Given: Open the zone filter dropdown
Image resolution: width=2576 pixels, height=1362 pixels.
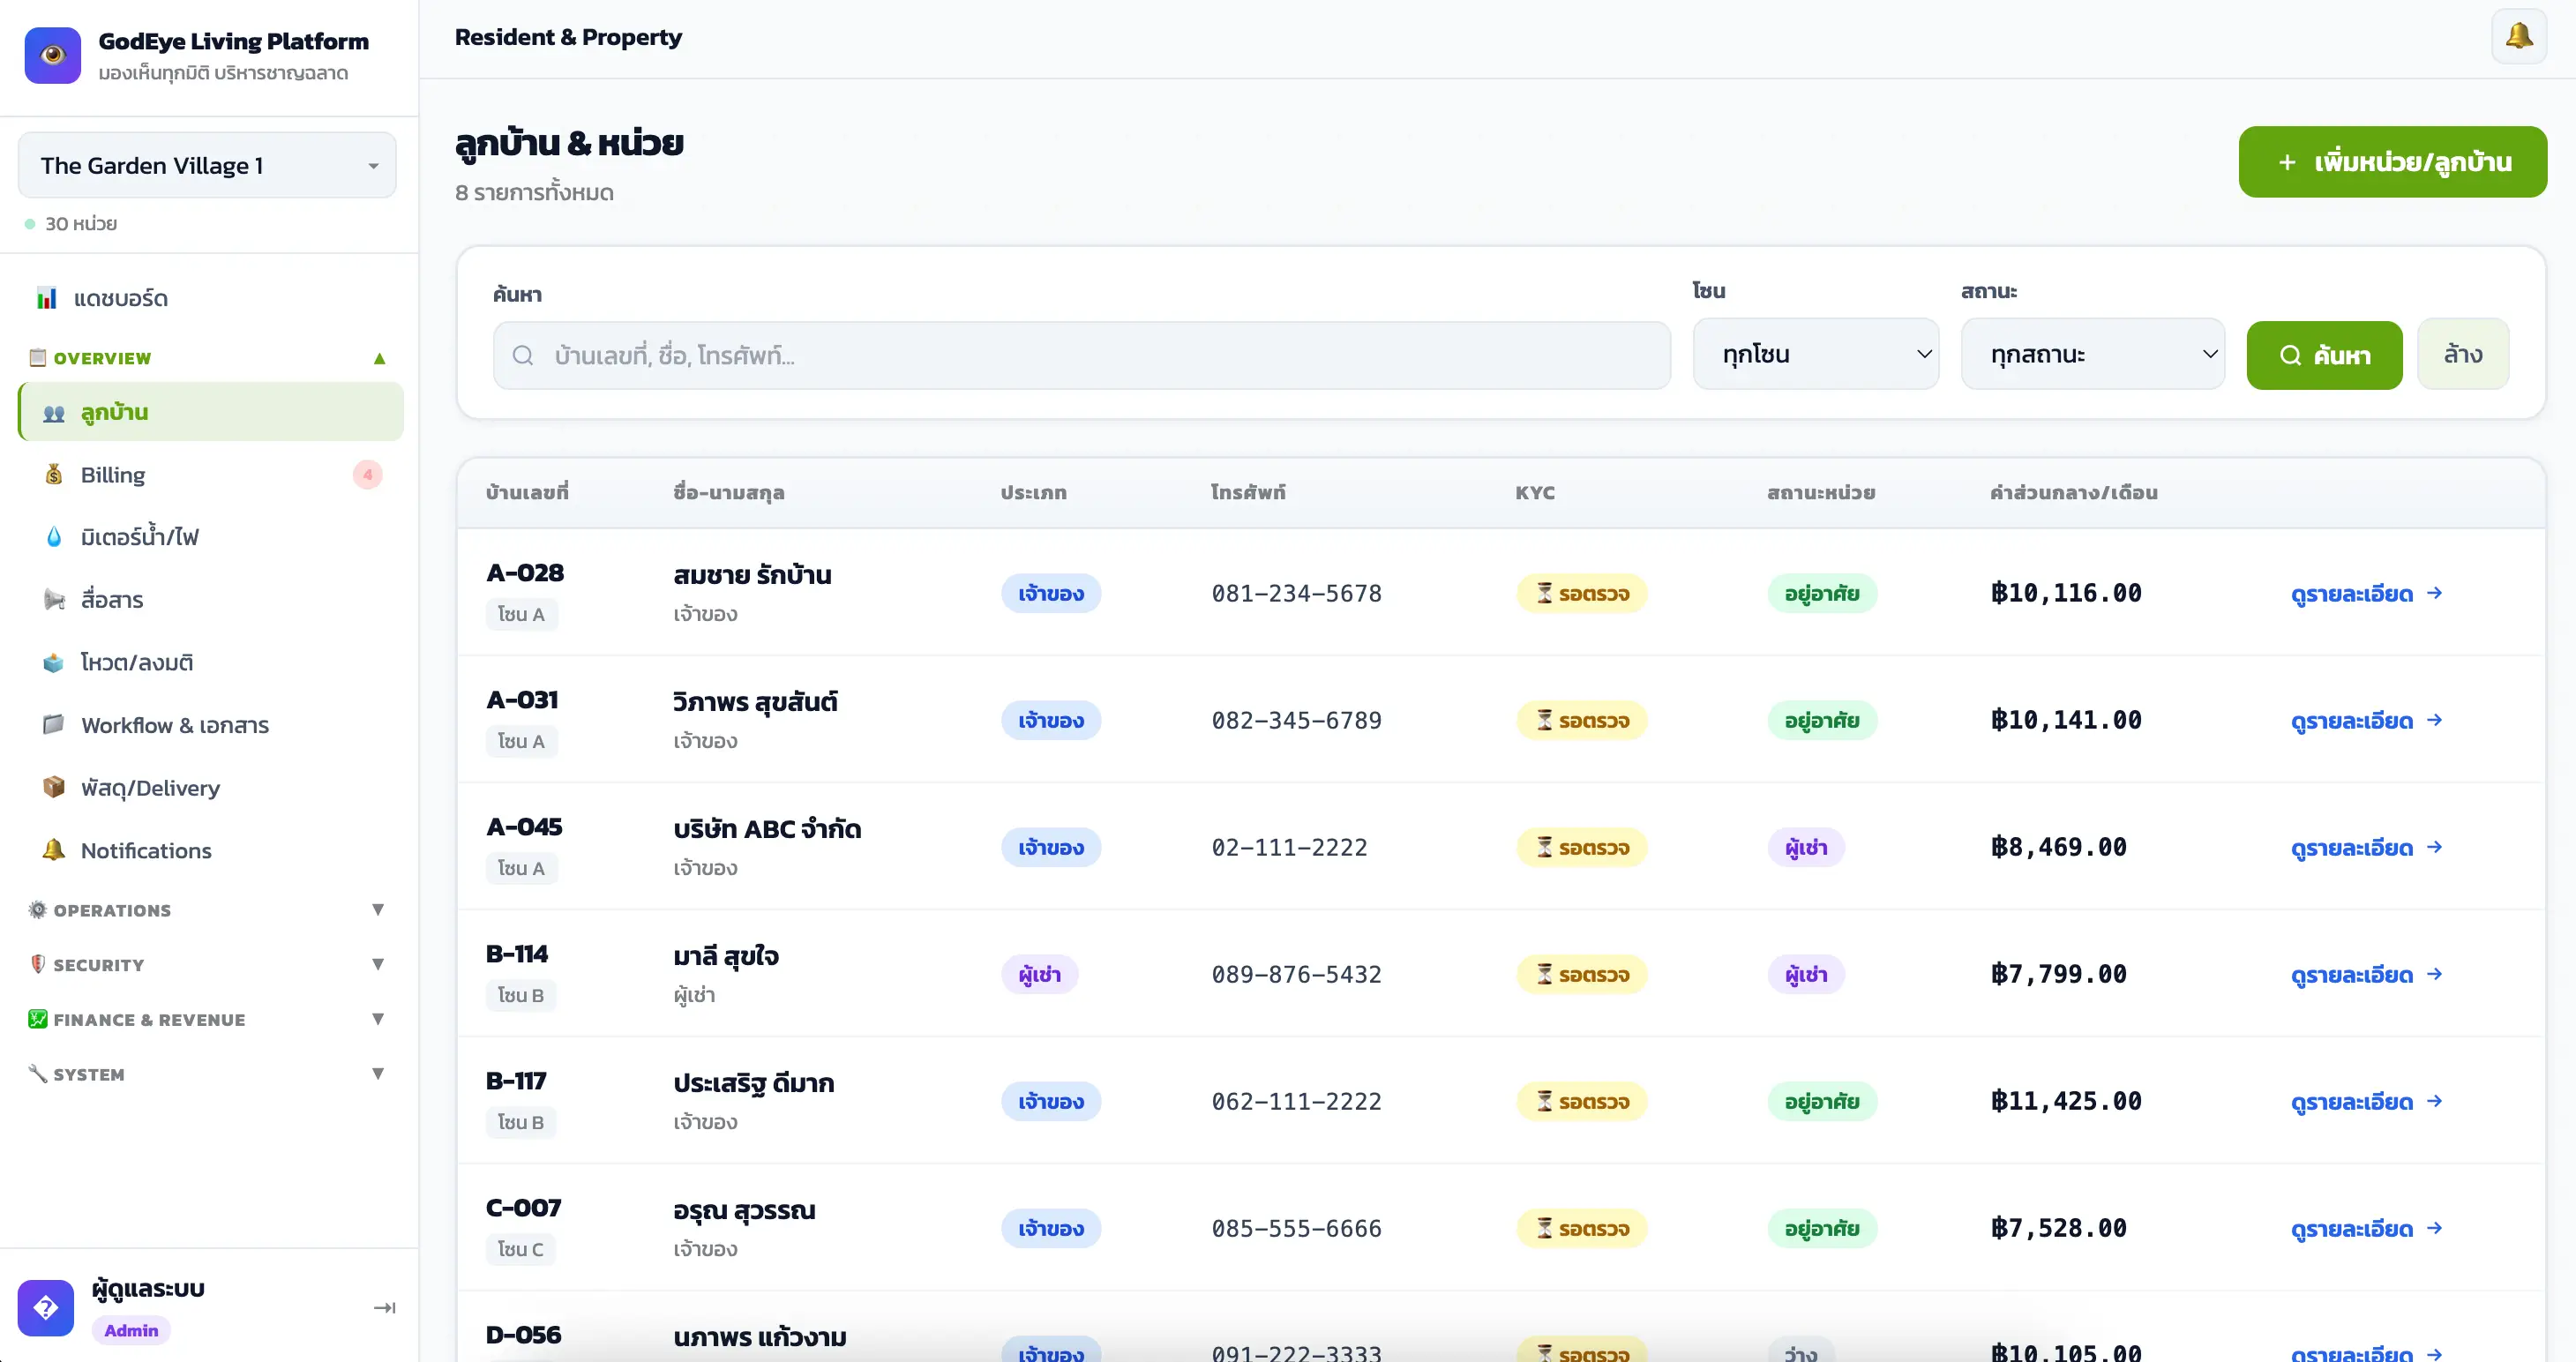Looking at the screenshot, I should point(1815,354).
